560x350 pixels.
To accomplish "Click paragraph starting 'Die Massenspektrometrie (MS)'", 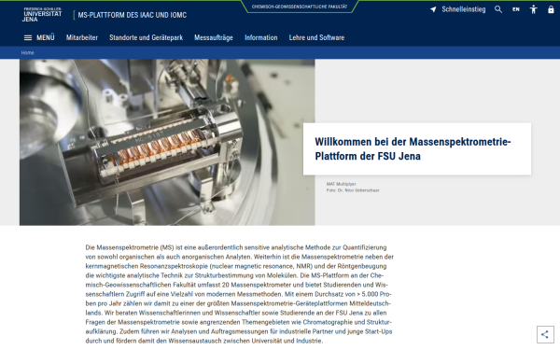I will tap(239, 294).
